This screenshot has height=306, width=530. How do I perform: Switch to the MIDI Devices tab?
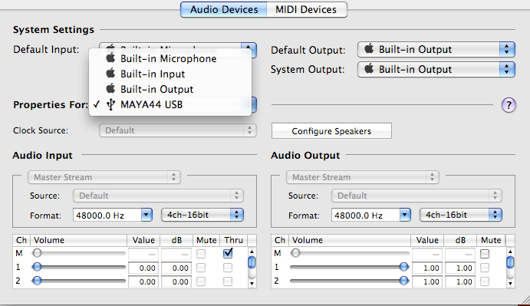pos(307,9)
